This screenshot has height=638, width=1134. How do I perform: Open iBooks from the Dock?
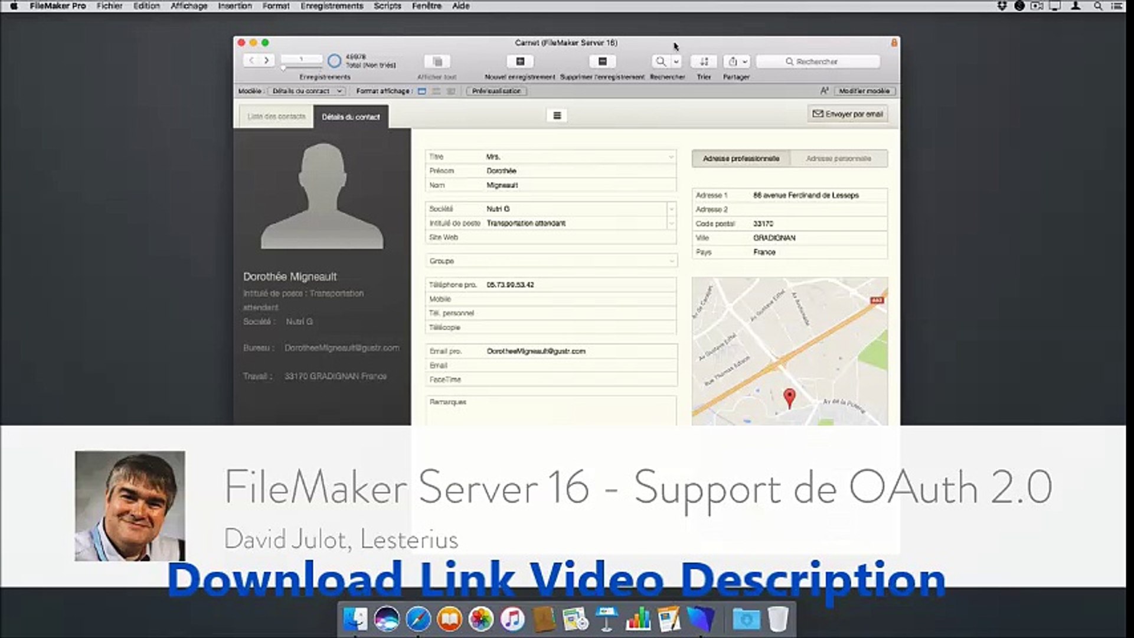449,619
